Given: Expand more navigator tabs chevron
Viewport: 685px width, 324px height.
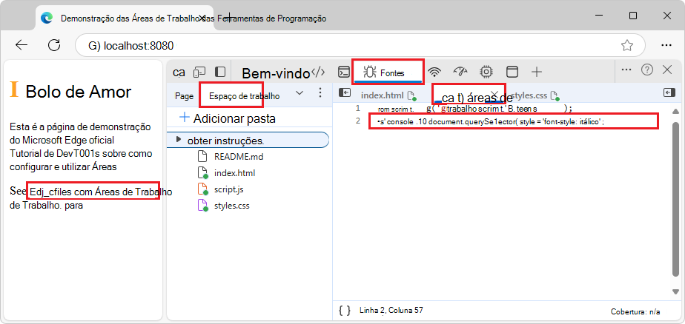Looking at the screenshot, I should (300, 93).
